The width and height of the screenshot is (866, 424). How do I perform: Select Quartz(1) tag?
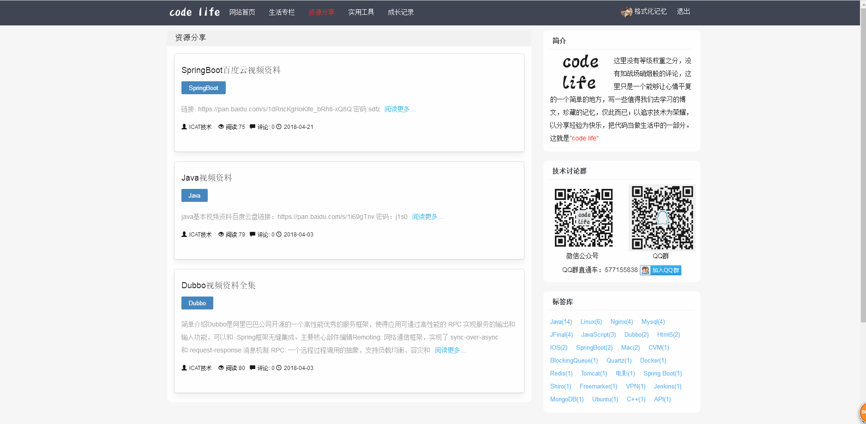(x=619, y=360)
